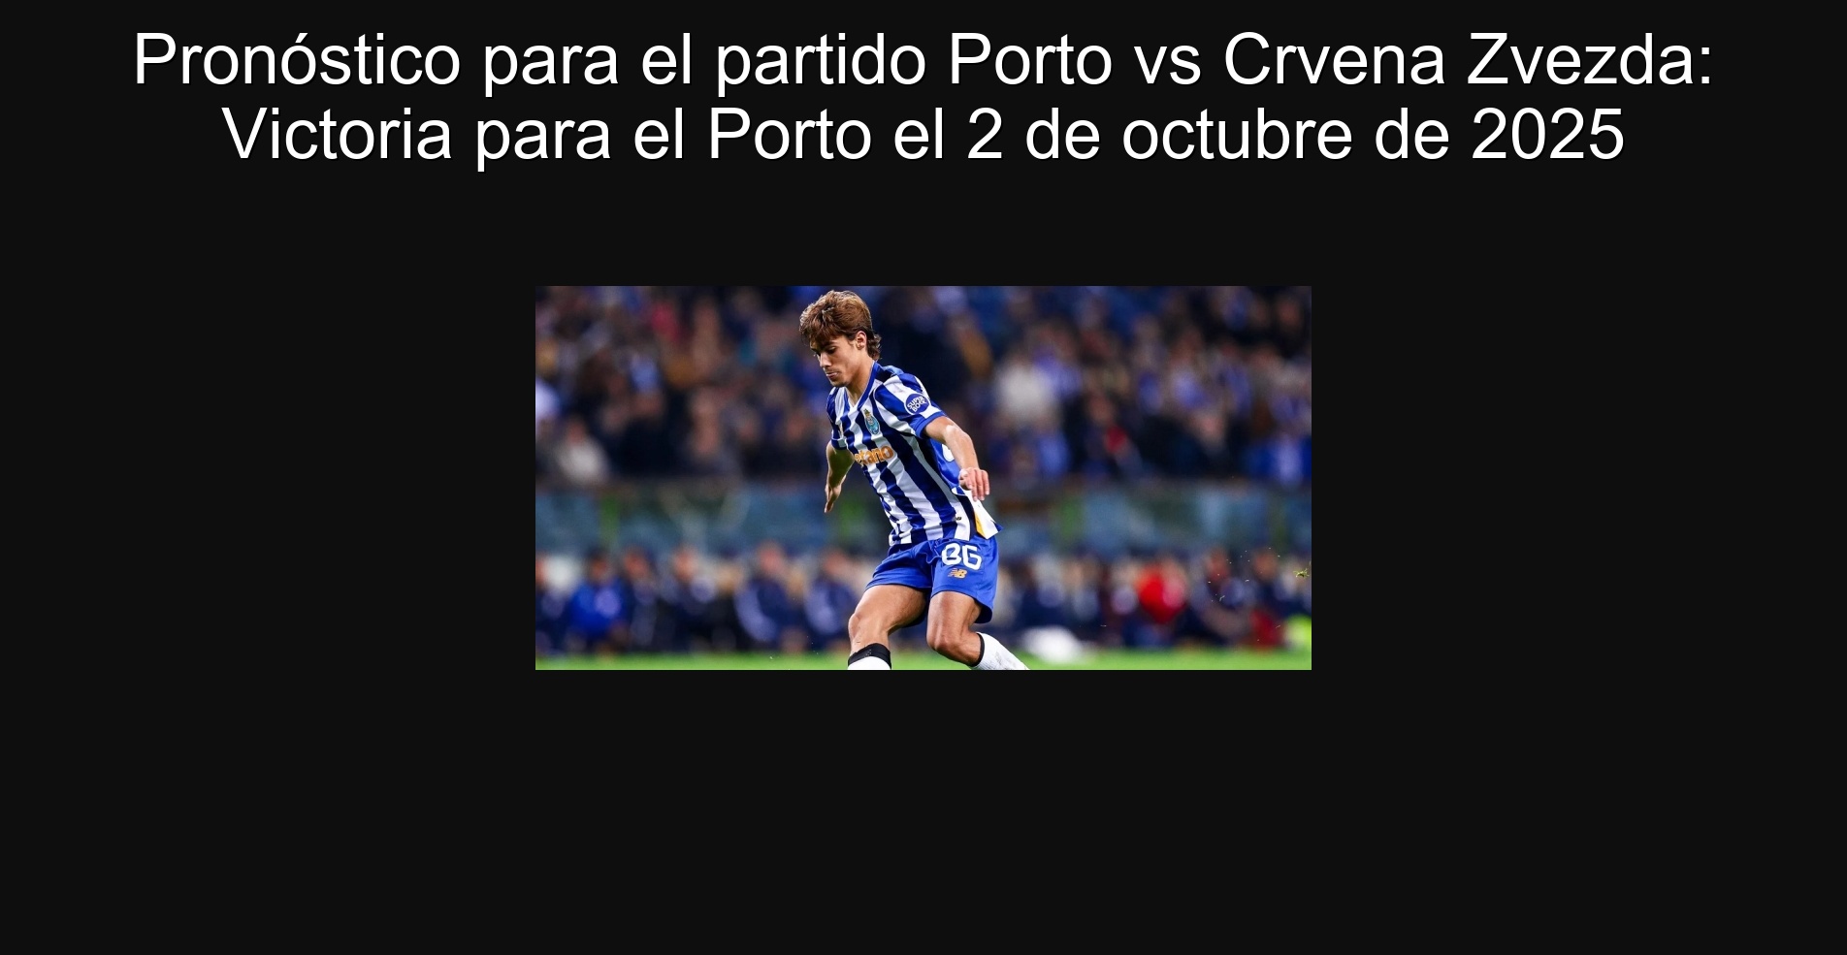Click the New Balance logo on the shorts
The height and width of the screenshot is (955, 1847).
(x=957, y=574)
